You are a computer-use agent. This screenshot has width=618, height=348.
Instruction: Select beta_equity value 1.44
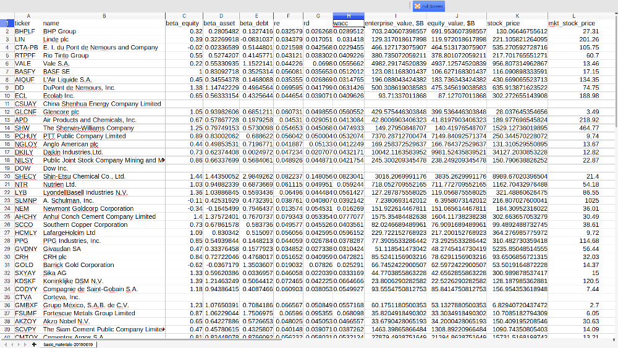tap(184, 177)
